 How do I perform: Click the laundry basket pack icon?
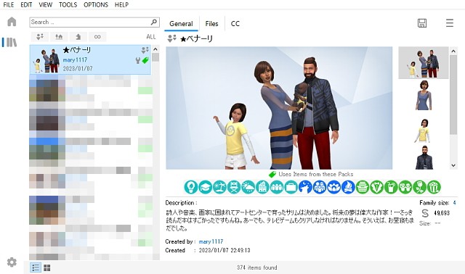coord(363,187)
